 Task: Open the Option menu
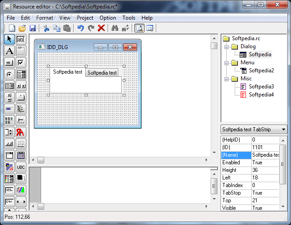tap(108, 18)
